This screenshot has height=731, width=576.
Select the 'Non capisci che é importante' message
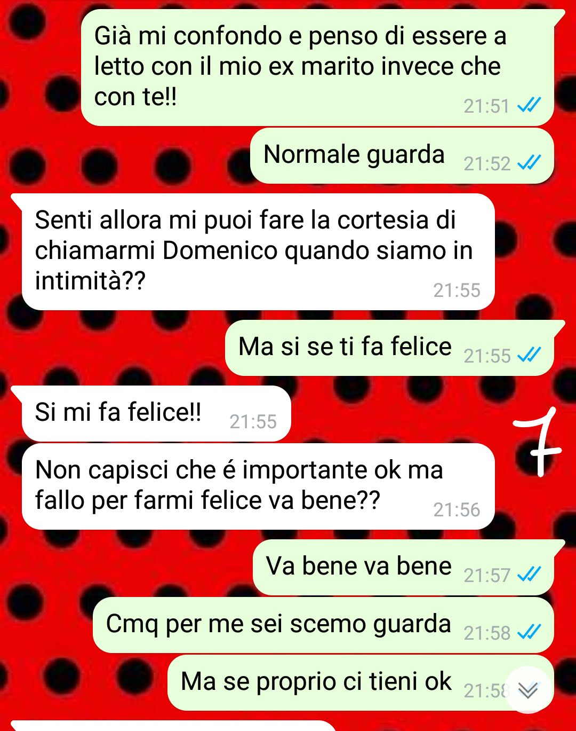click(258, 486)
